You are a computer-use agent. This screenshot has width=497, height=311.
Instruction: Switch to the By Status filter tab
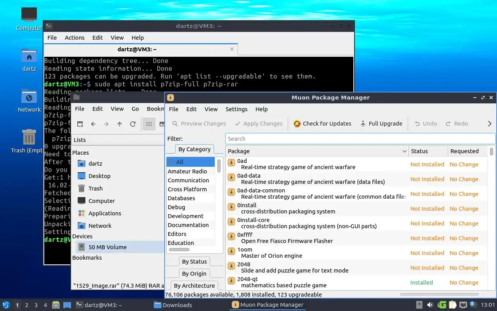tap(194, 262)
